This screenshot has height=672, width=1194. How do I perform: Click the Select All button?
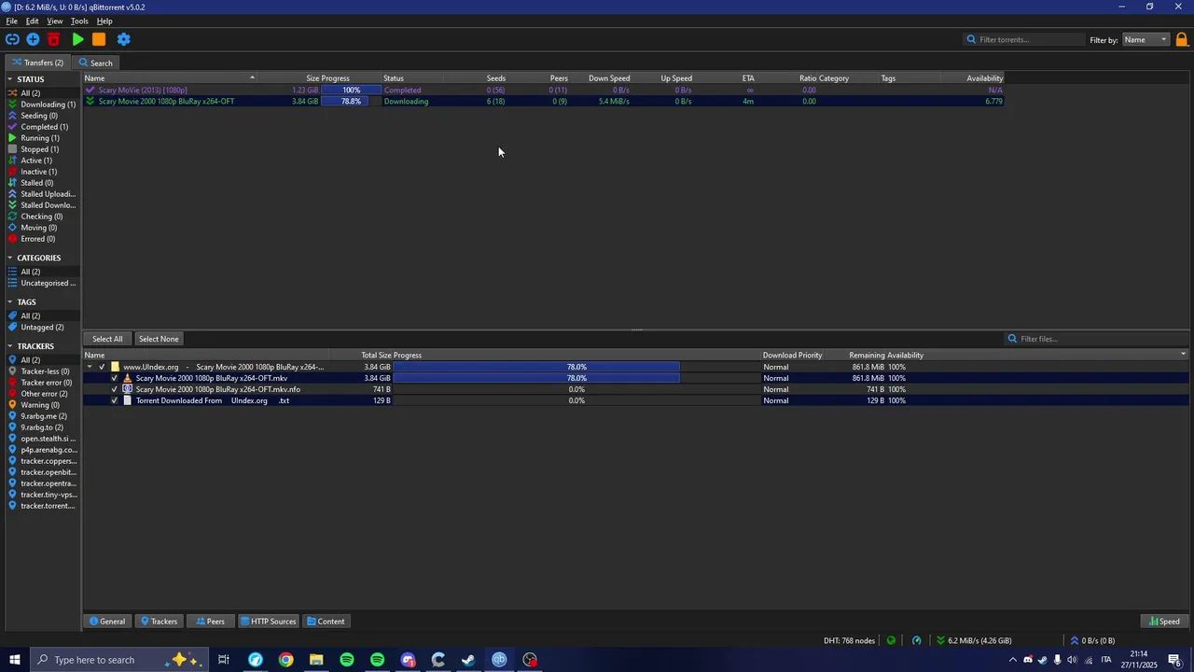click(107, 339)
